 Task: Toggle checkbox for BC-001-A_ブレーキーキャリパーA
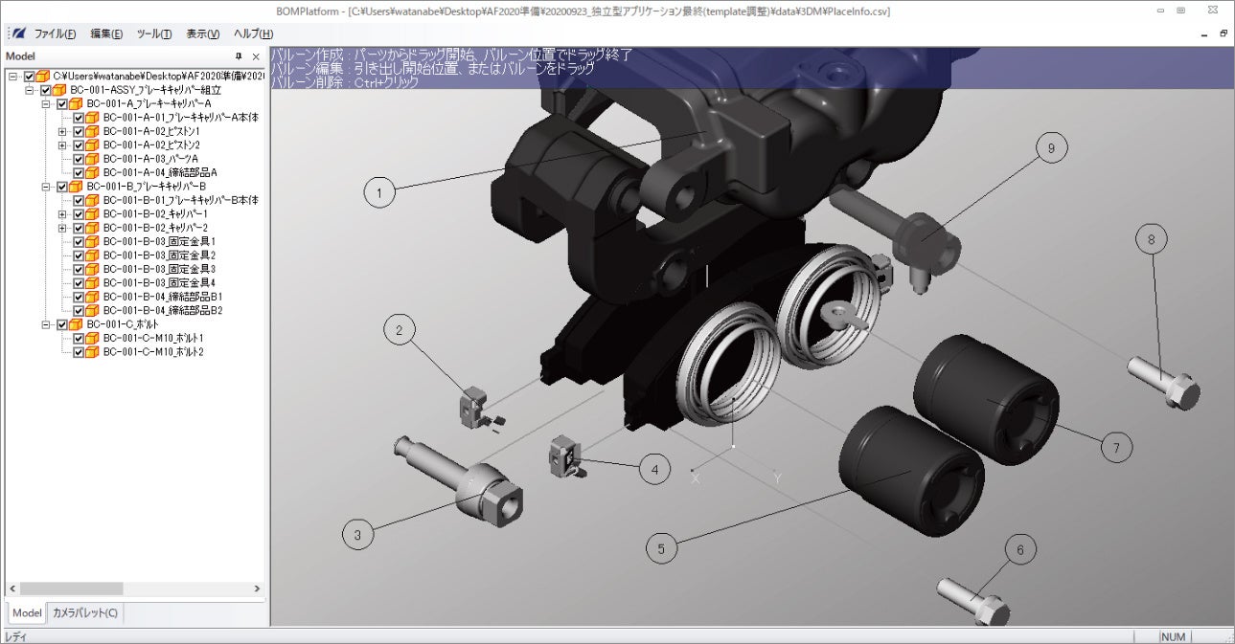click(x=62, y=103)
